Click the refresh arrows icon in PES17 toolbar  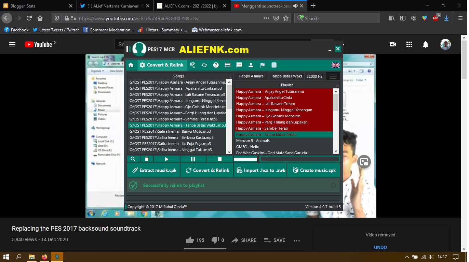[x=204, y=65]
